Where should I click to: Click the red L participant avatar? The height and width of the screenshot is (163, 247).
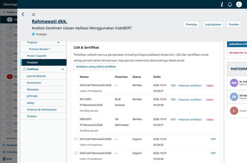click(x=234, y=111)
